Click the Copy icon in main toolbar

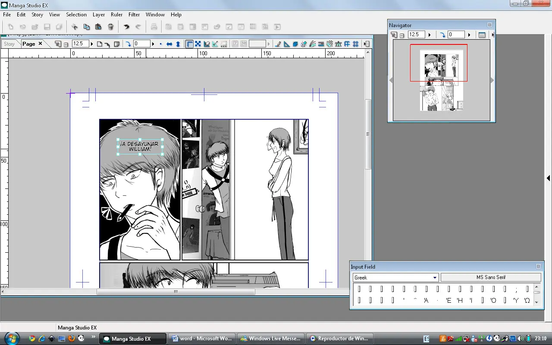(86, 27)
